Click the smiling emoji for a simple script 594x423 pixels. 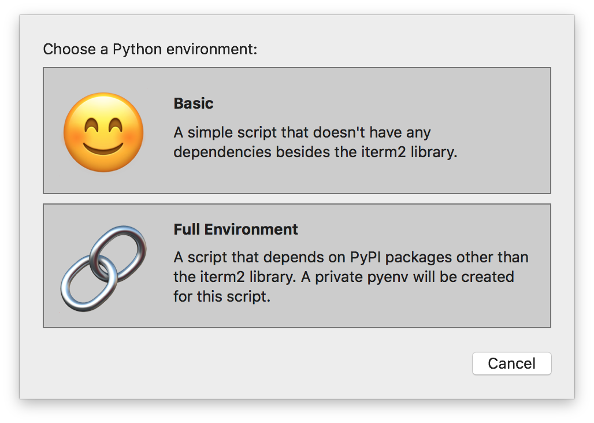coord(103,132)
